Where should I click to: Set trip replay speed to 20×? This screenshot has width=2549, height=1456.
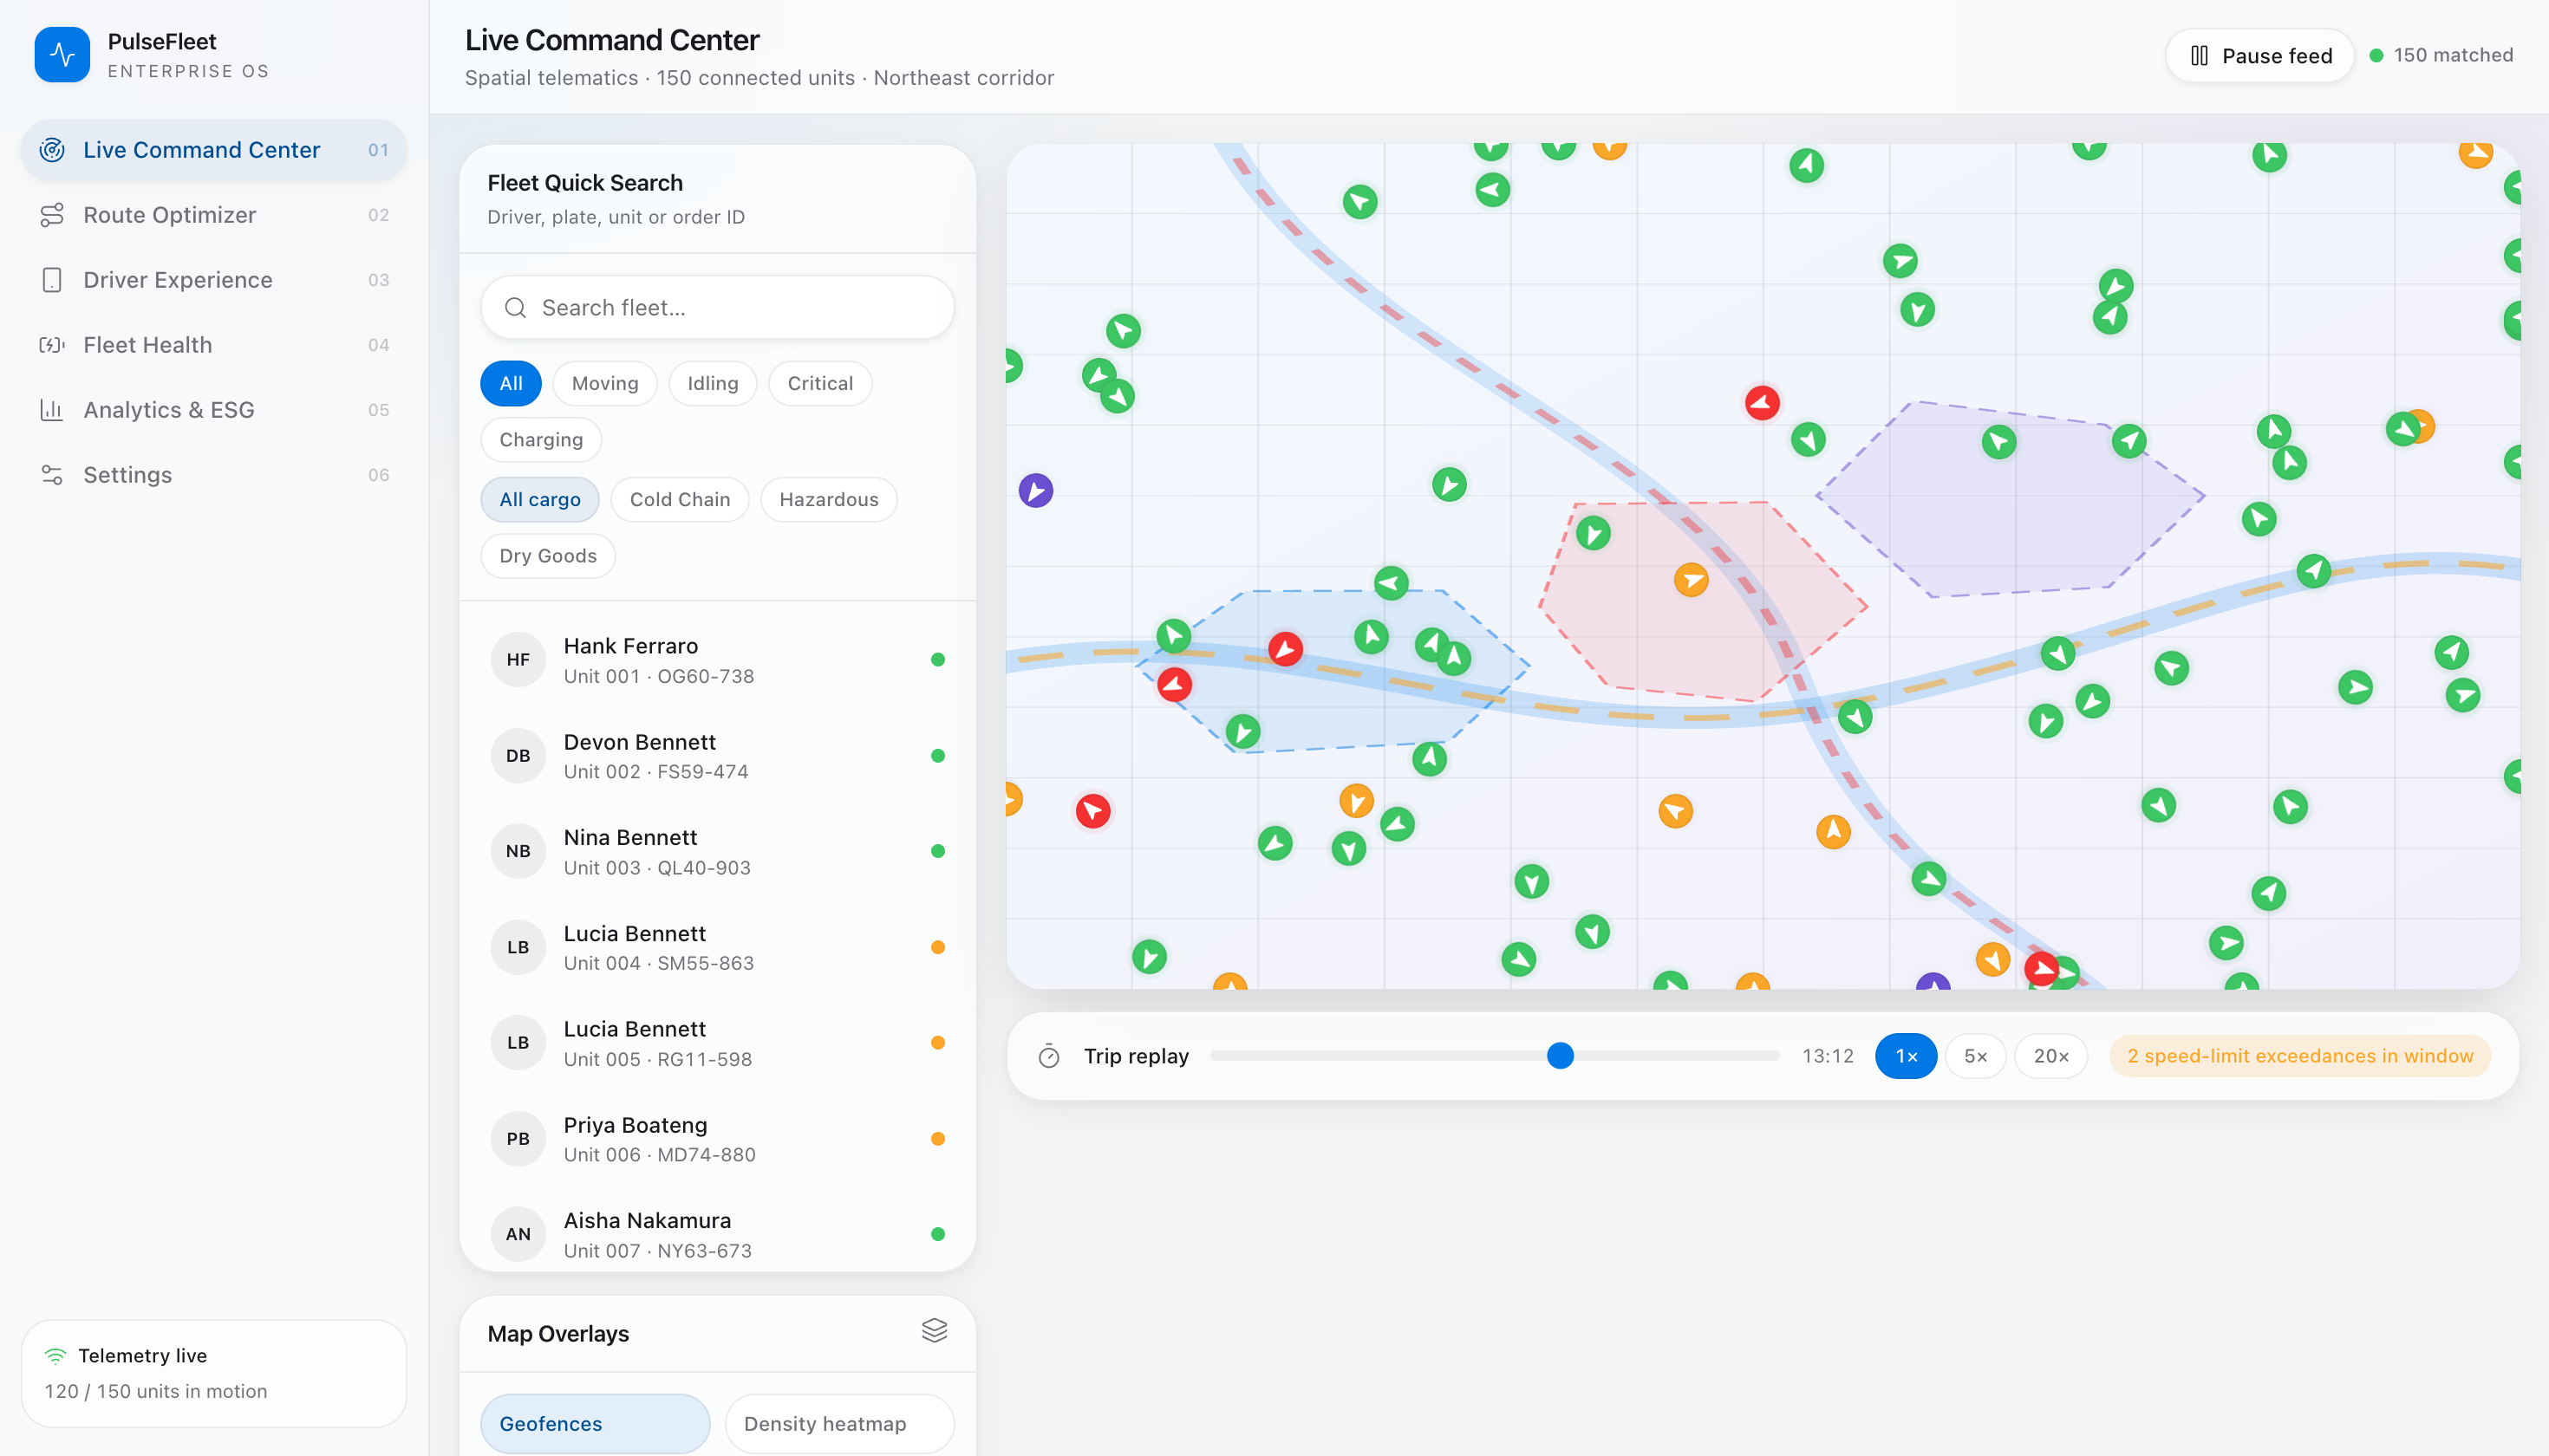tap(2050, 1056)
